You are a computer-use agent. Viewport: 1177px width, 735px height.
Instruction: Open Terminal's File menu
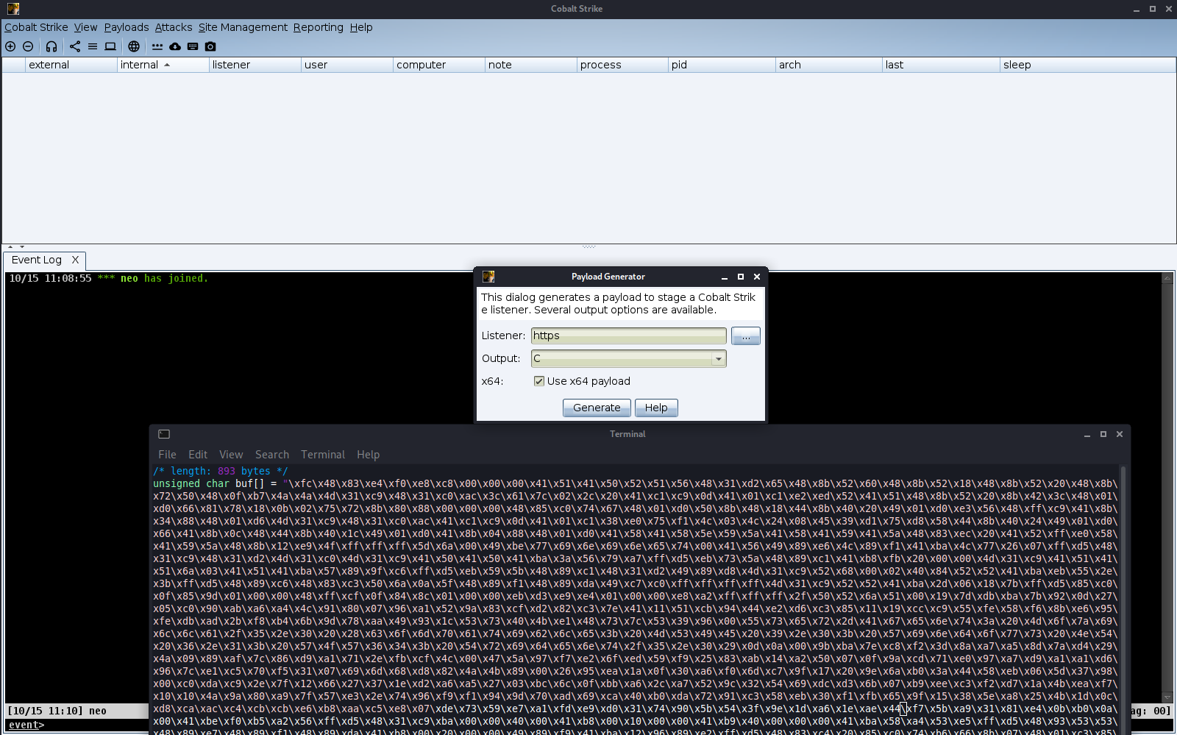click(x=167, y=455)
